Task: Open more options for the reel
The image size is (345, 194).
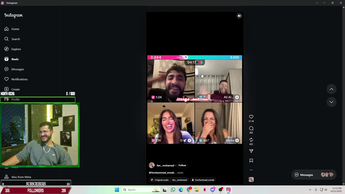Action: tap(251, 170)
